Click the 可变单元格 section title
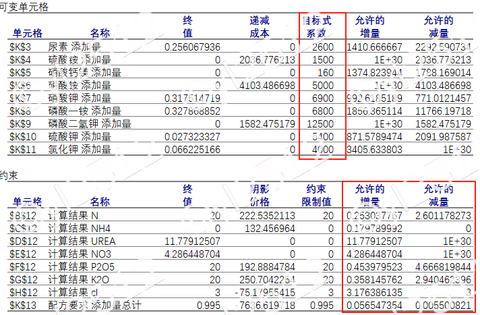480x315 pixels. click(24, 6)
